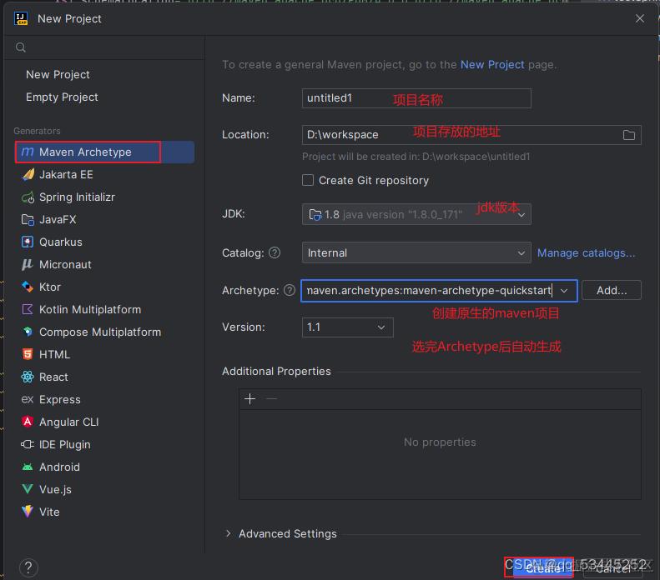
Task: Click the Add... archetype button
Action: point(612,290)
